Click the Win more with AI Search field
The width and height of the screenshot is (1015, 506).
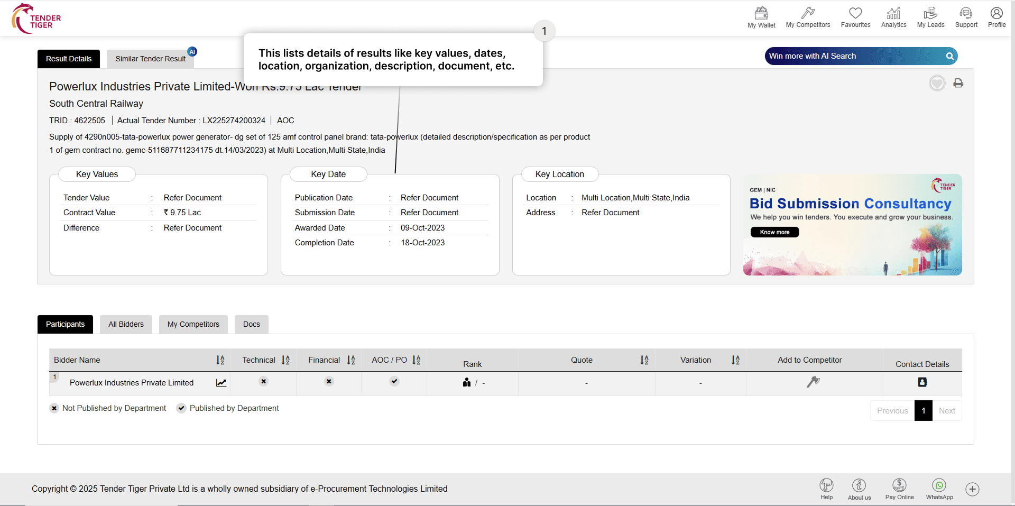click(x=854, y=56)
